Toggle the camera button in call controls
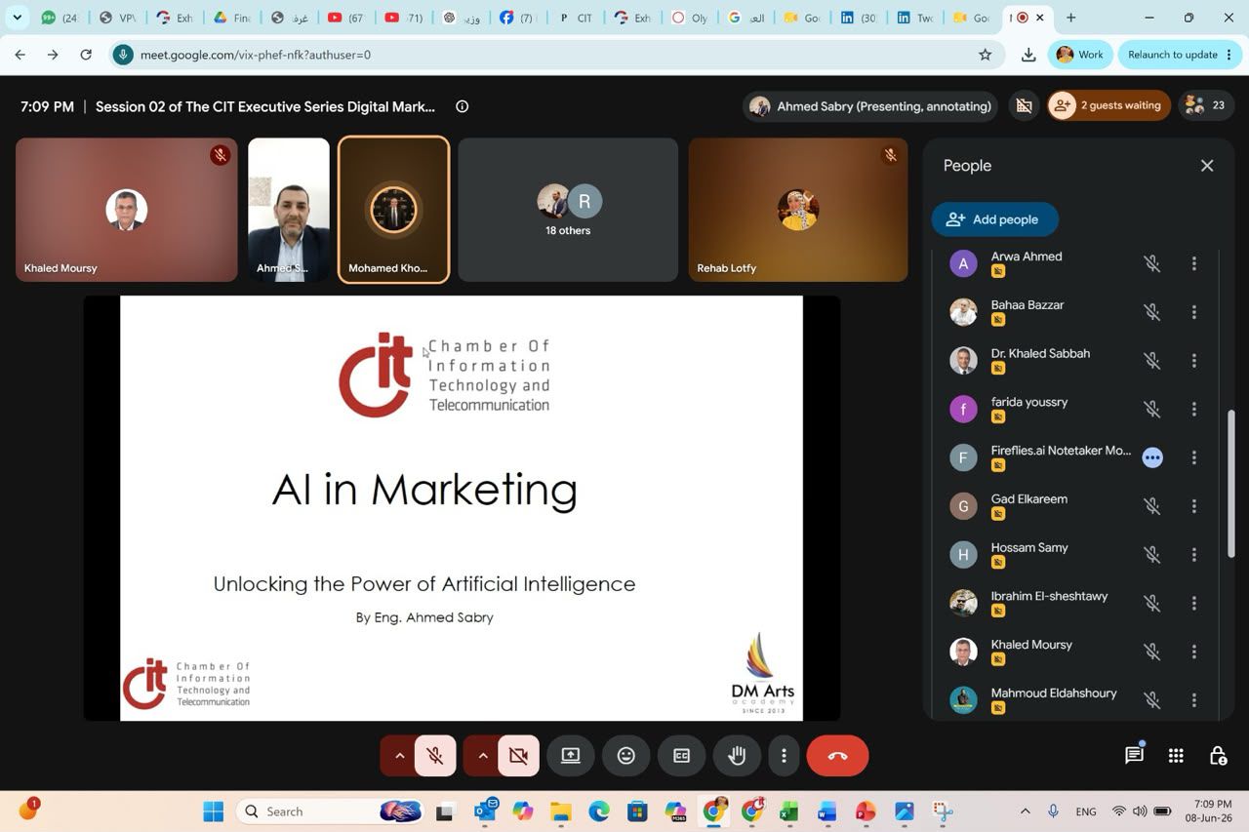 point(518,756)
